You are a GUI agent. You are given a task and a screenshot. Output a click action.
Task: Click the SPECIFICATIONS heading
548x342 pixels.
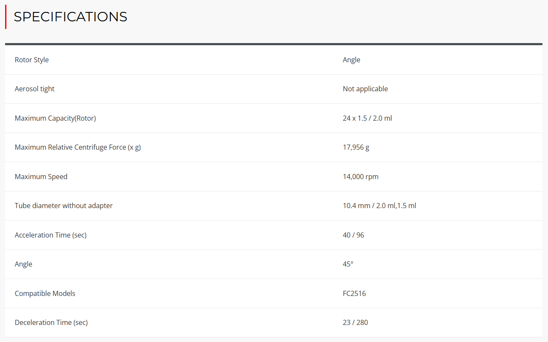[70, 17]
